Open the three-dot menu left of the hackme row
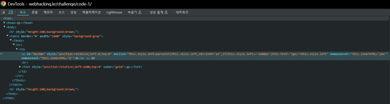This screenshot has height=104, width=390. pyautogui.click(x=1, y=54)
